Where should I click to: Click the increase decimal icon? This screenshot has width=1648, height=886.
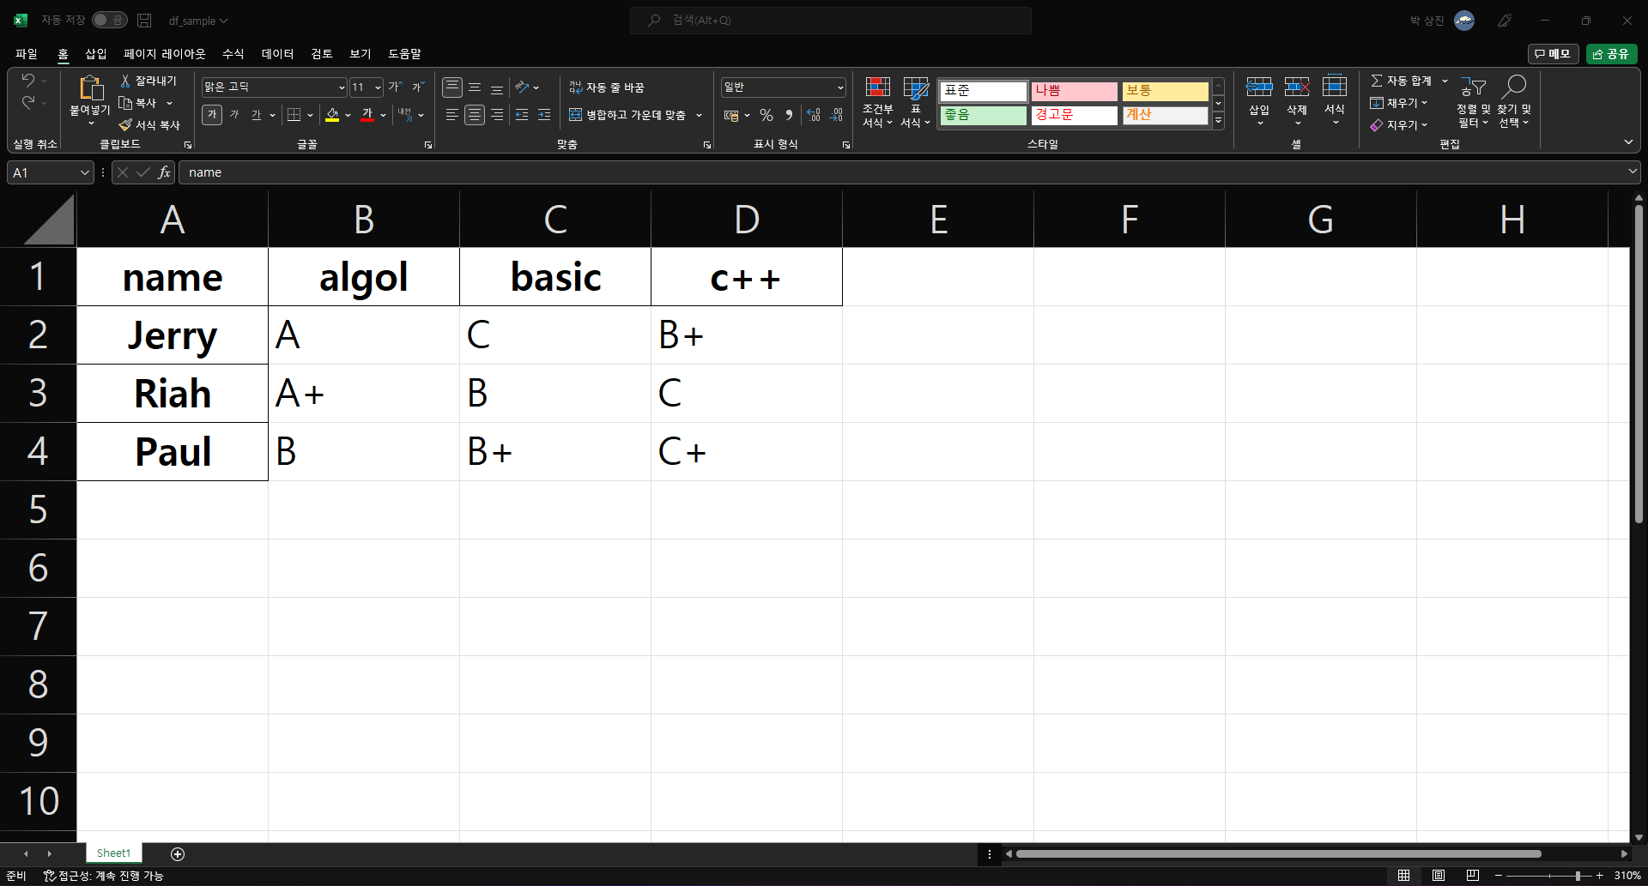point(814,115)
